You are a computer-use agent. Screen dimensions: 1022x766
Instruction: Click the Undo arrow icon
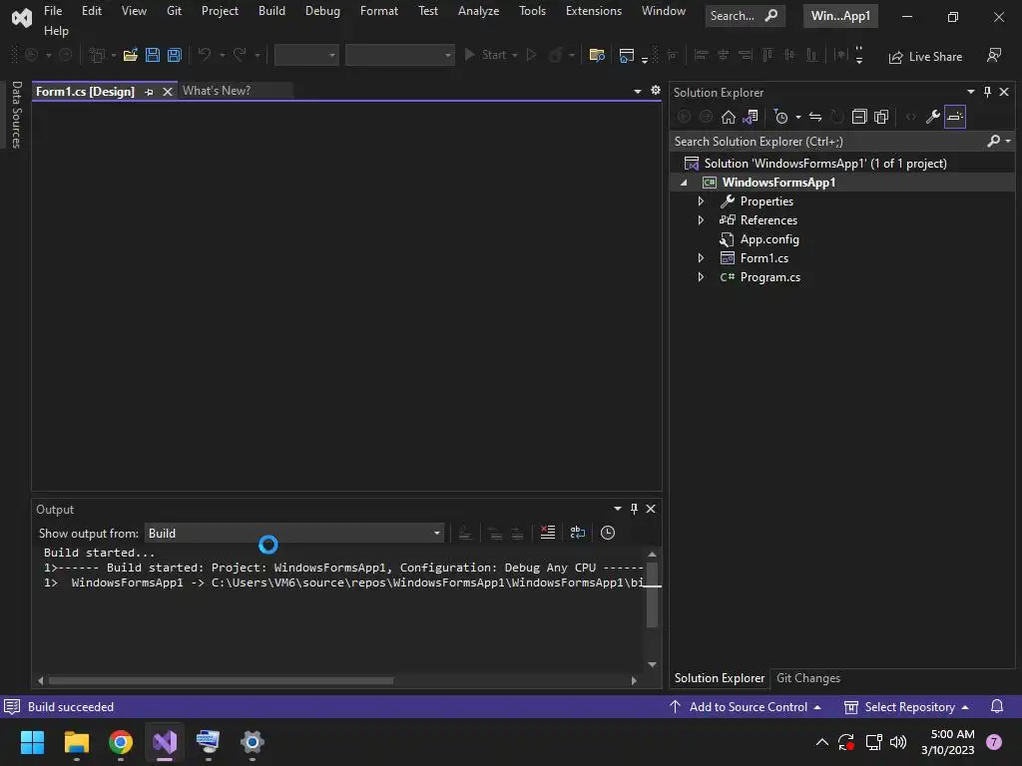(205, 56)
